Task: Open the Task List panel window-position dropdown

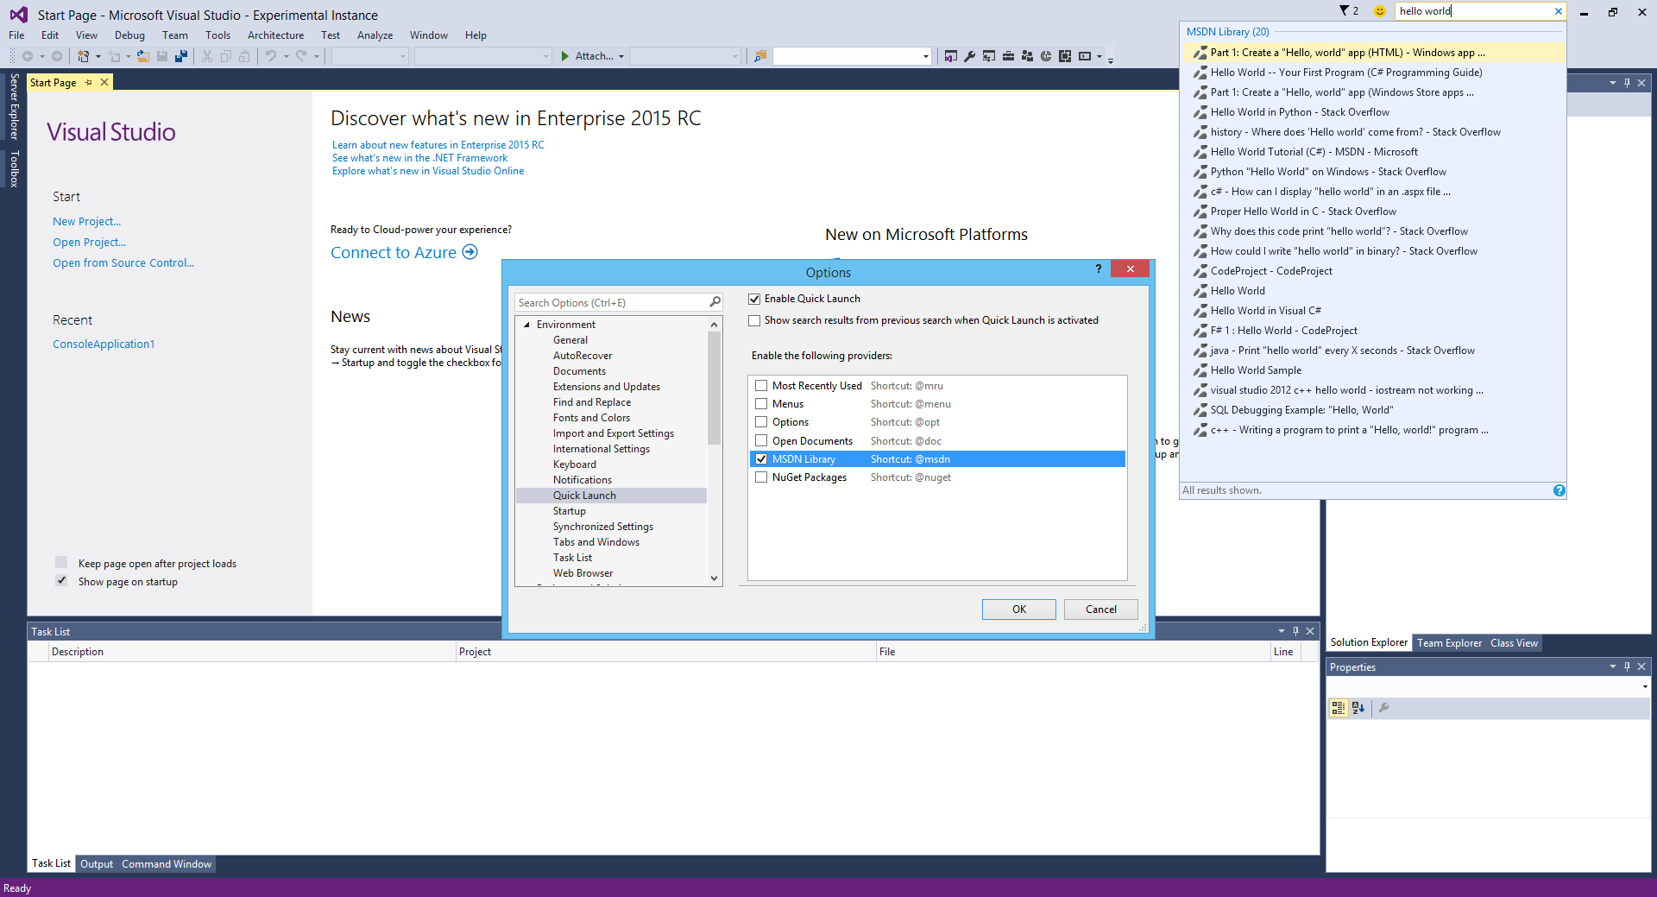Action: click(x=1281, y=631)
